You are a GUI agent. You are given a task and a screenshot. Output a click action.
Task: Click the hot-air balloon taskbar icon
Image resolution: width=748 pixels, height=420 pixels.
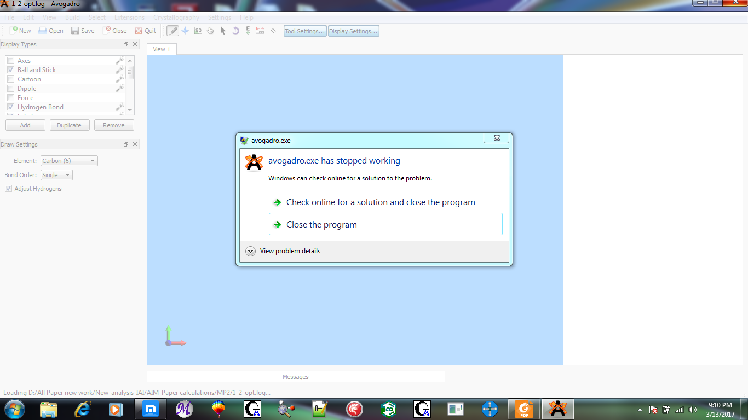(218, 409)
